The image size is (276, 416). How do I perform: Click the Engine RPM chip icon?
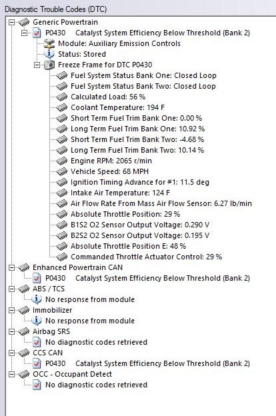pos(62,161)
